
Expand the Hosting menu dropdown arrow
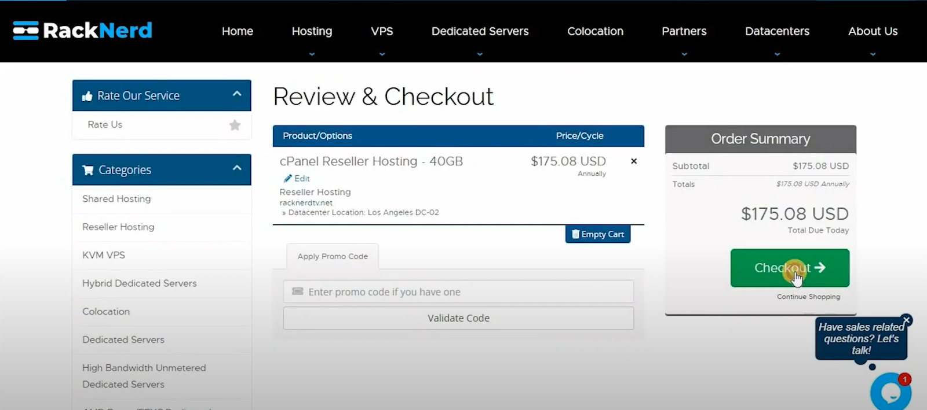(312, 54)
